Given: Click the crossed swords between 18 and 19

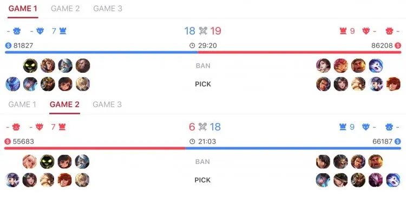Looking at the screenshot, I should point(203,31).
